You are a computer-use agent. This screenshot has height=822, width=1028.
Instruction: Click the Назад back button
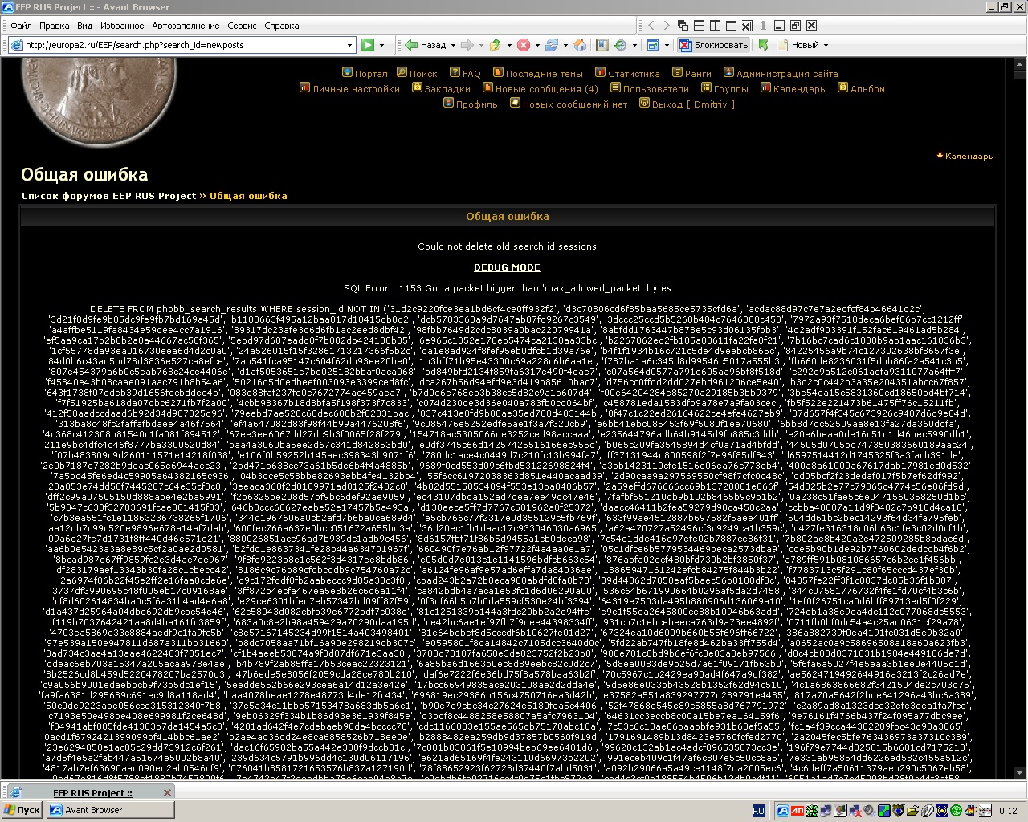click(x=426, y=45)
